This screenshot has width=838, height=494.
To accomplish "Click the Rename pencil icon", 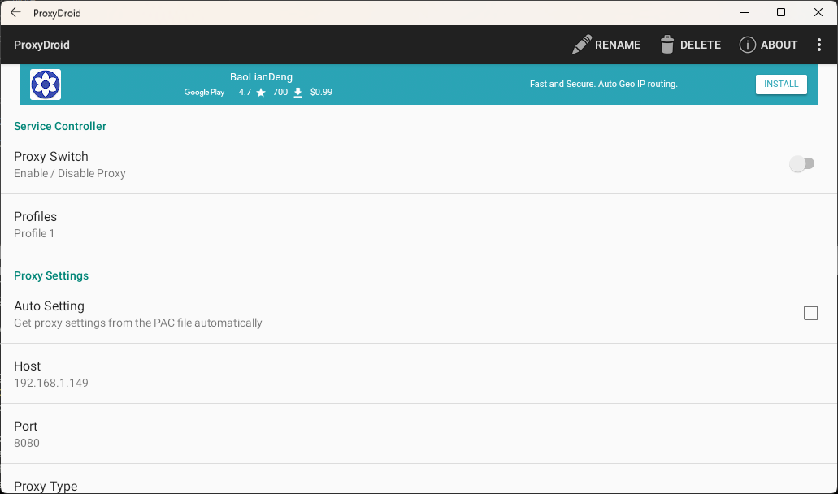I will 581,45.
